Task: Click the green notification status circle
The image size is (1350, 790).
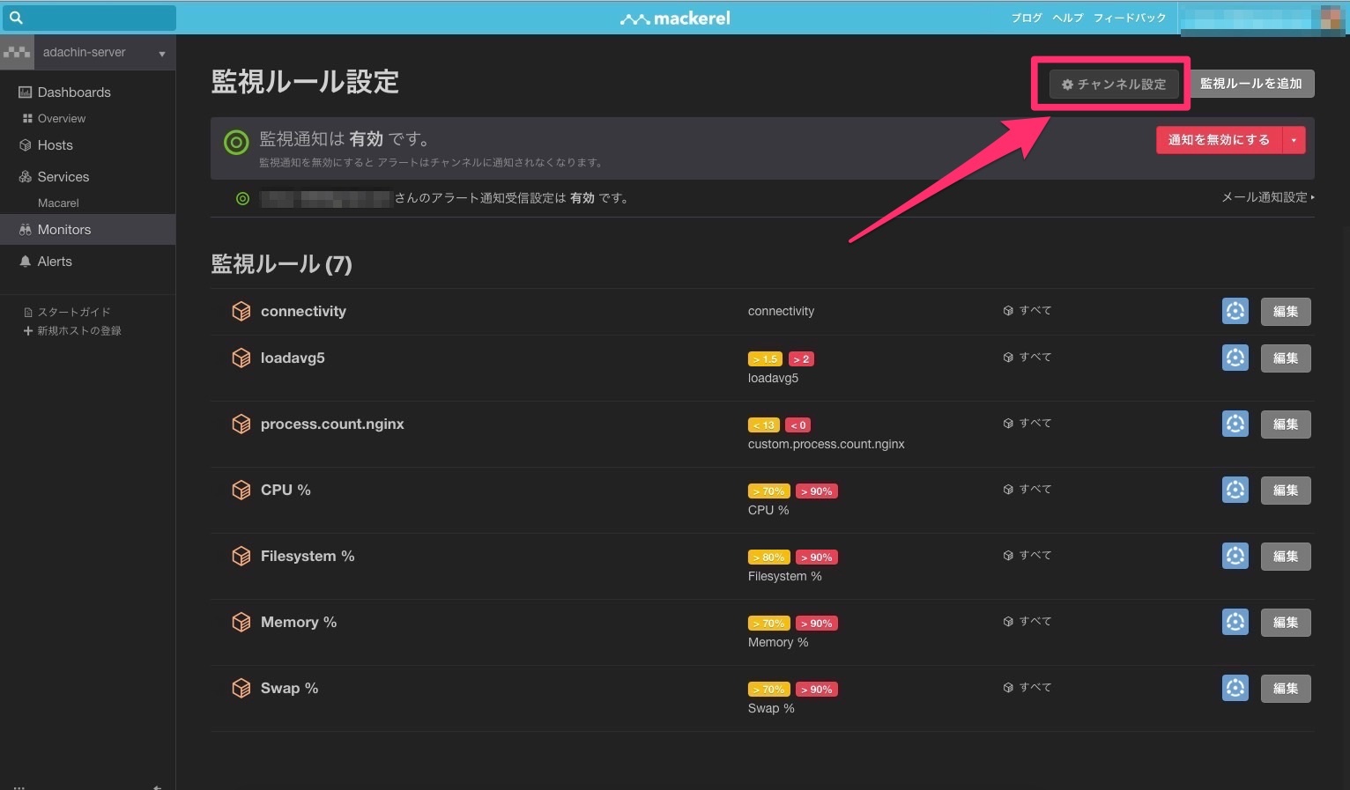Action: 236,142
